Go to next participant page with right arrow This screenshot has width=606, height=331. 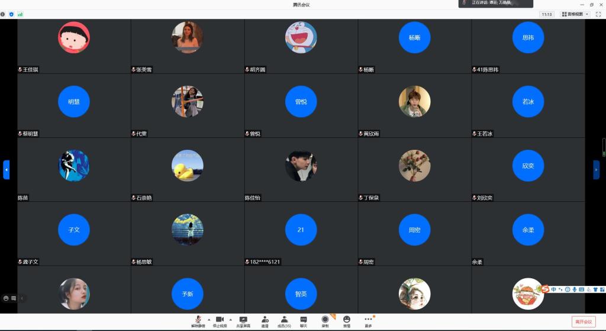click(596, 170)
